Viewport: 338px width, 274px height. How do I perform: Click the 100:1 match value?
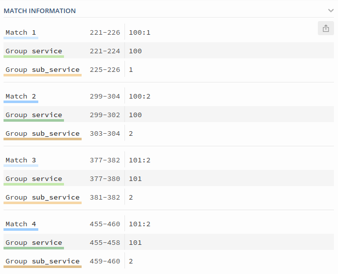click(x=140, y=33)
